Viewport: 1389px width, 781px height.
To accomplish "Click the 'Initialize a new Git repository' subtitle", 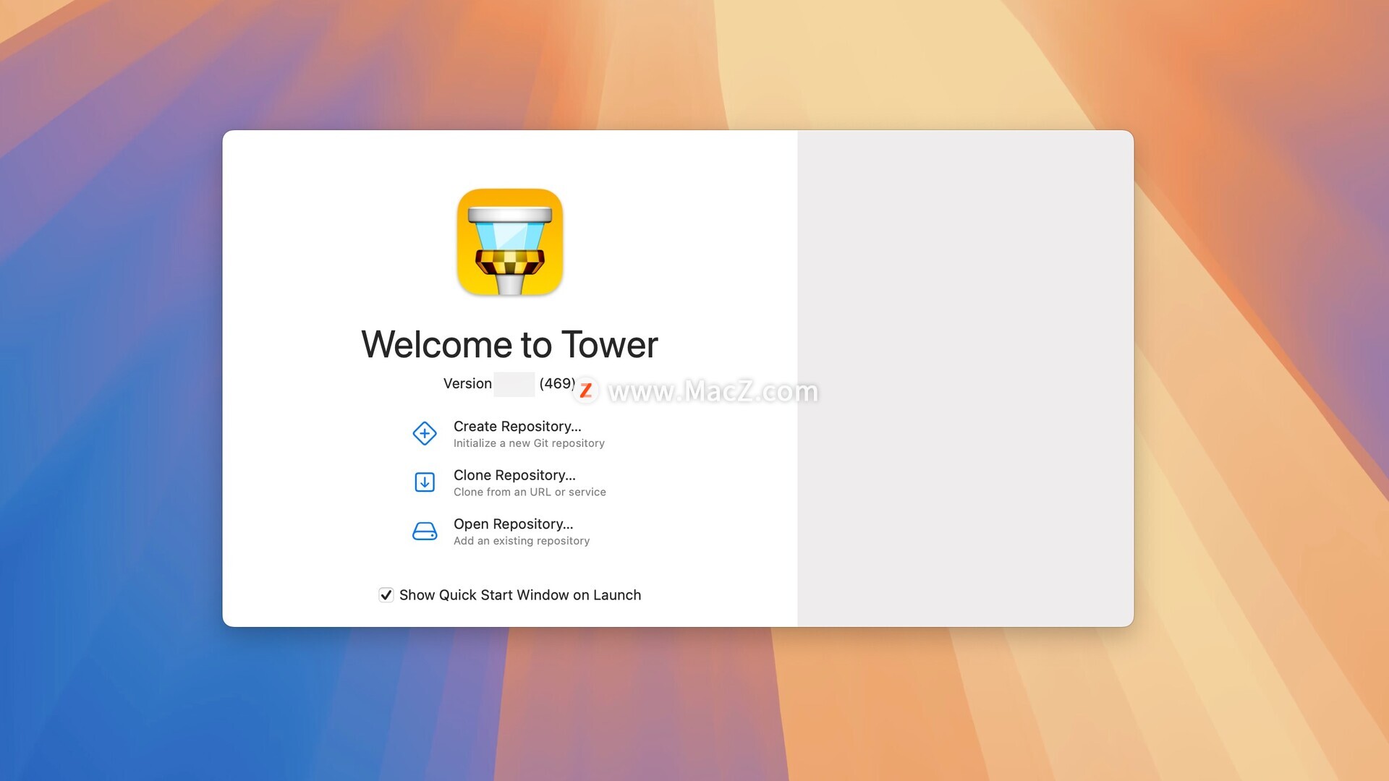I will (529, 443).
